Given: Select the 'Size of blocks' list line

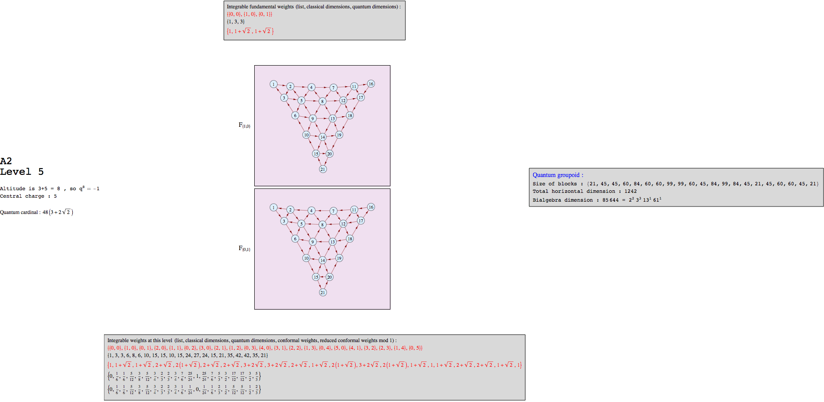Looking at the screenshot, I should click(x=676, y=184).
